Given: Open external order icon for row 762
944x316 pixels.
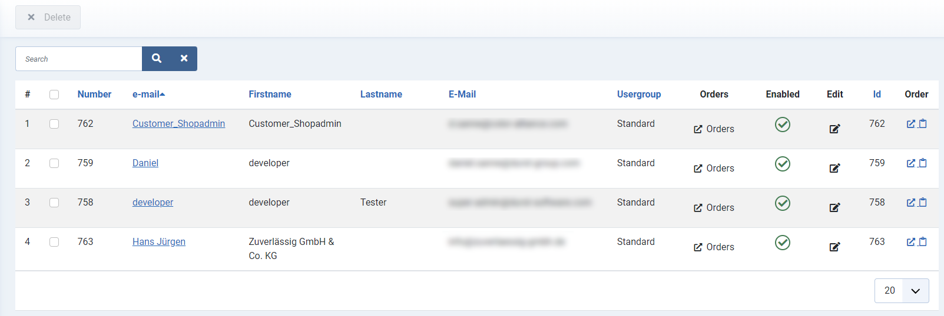Looking at the screenshot, I should pos(911,123).
